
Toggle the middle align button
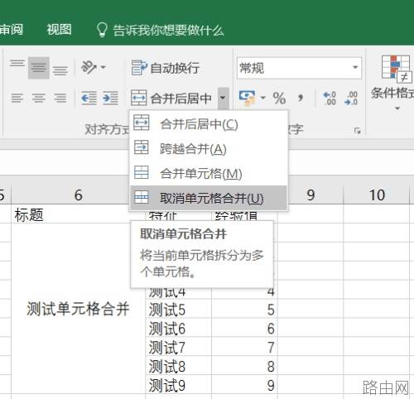click(x=39, y=68)
